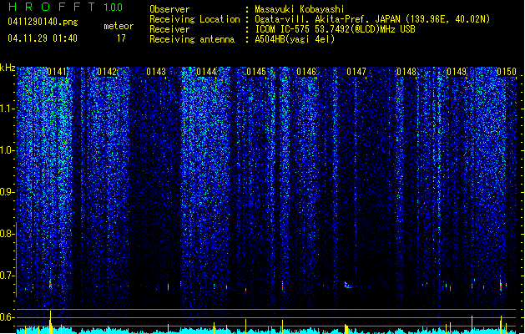Screen dimensions: 525x334
Task: Click the 0144 time marker
Action: [206, 72]
